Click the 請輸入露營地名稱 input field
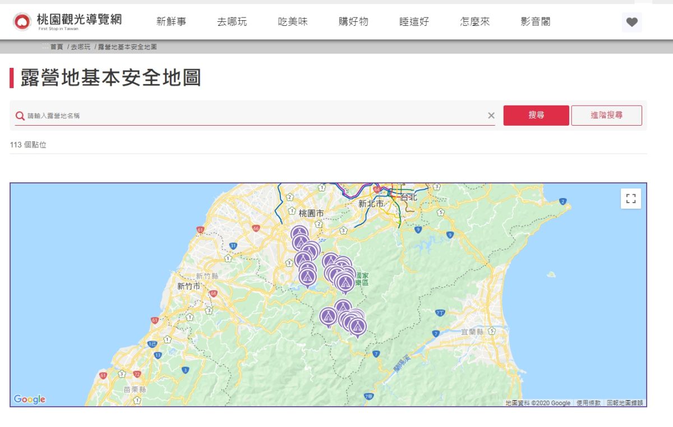This screenshot has height=427, width=673. [x=224, y=115]
